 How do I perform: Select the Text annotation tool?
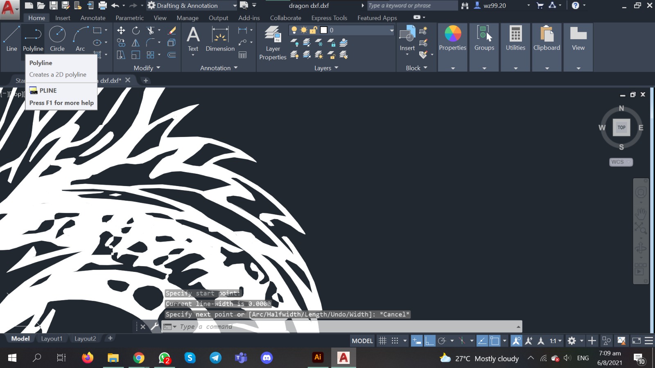click(193, 39)
